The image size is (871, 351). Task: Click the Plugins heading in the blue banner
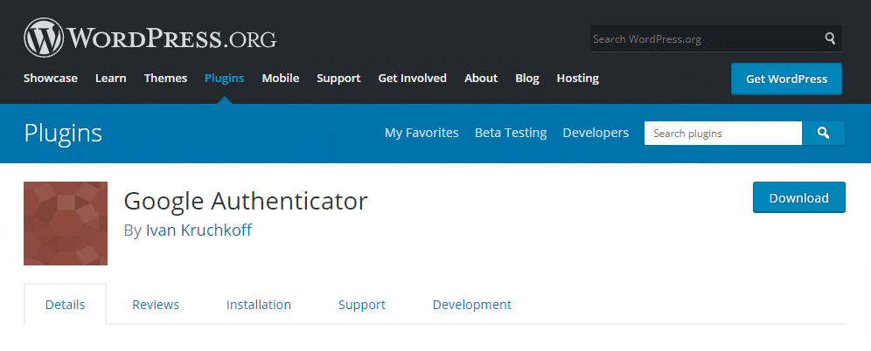coord(63,133)
